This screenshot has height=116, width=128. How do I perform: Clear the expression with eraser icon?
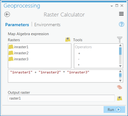pos(120,87)
